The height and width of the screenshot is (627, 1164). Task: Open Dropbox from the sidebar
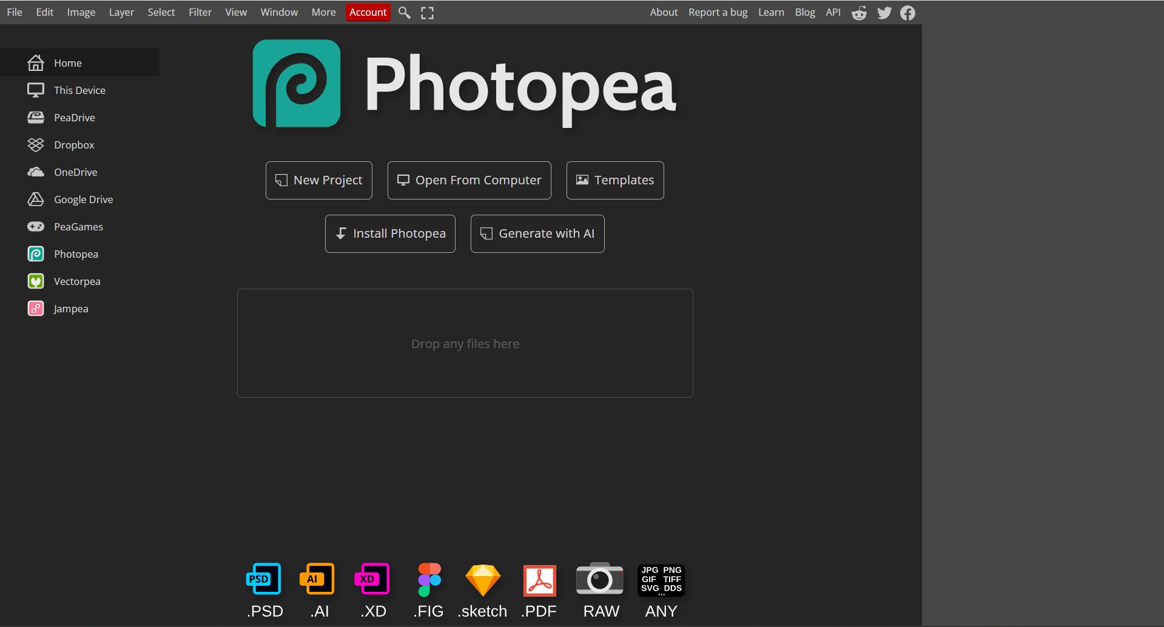coord(74,144)
